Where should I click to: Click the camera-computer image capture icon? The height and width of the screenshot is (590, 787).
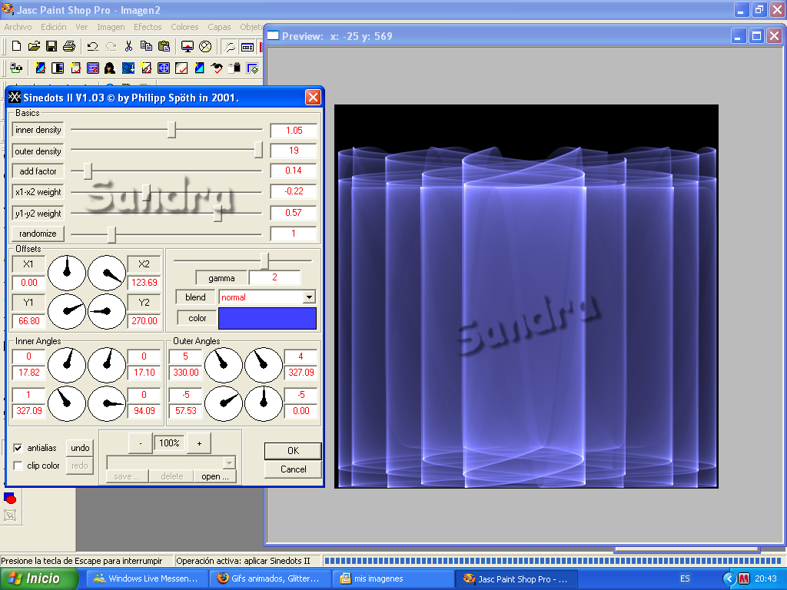[x=16, y=68]
